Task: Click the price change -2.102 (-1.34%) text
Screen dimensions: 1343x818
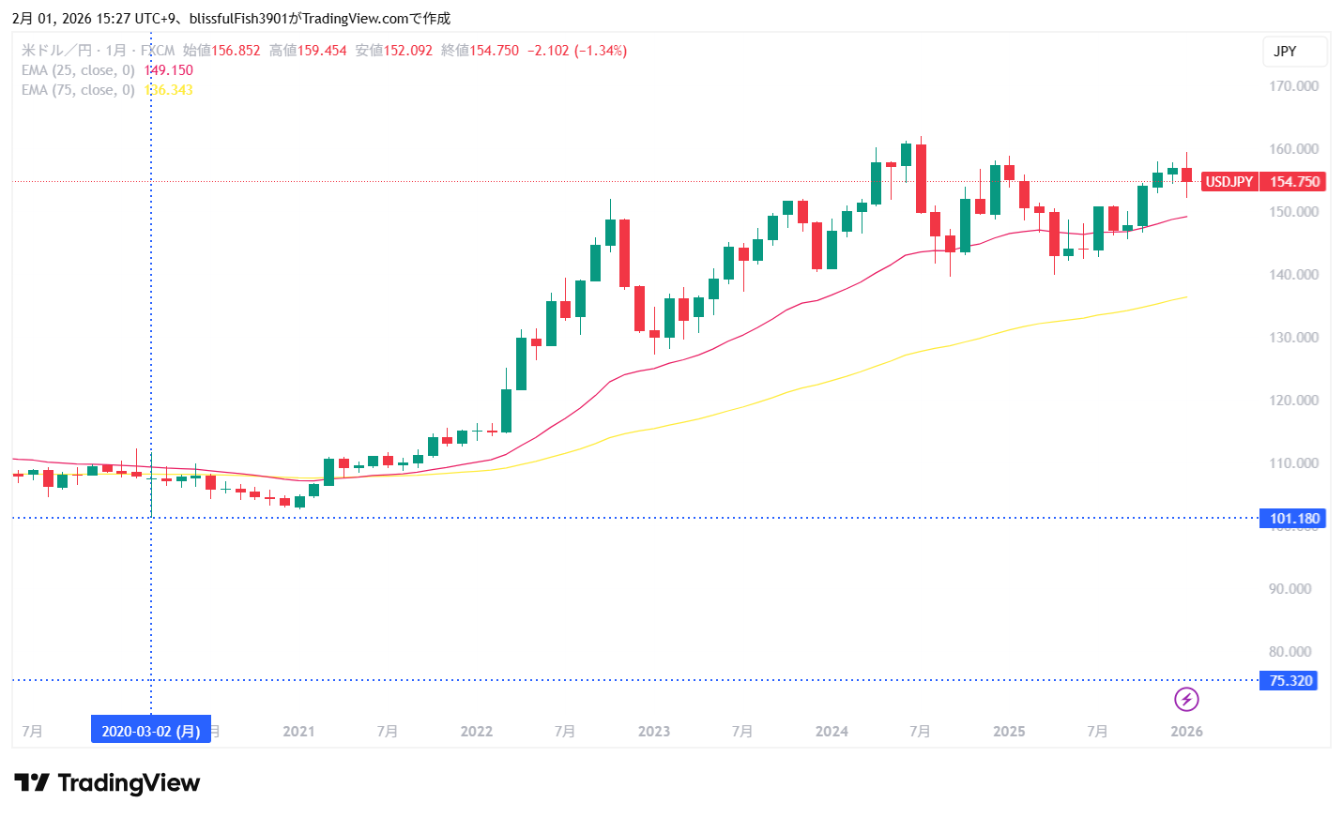Action: pos(577,51)
